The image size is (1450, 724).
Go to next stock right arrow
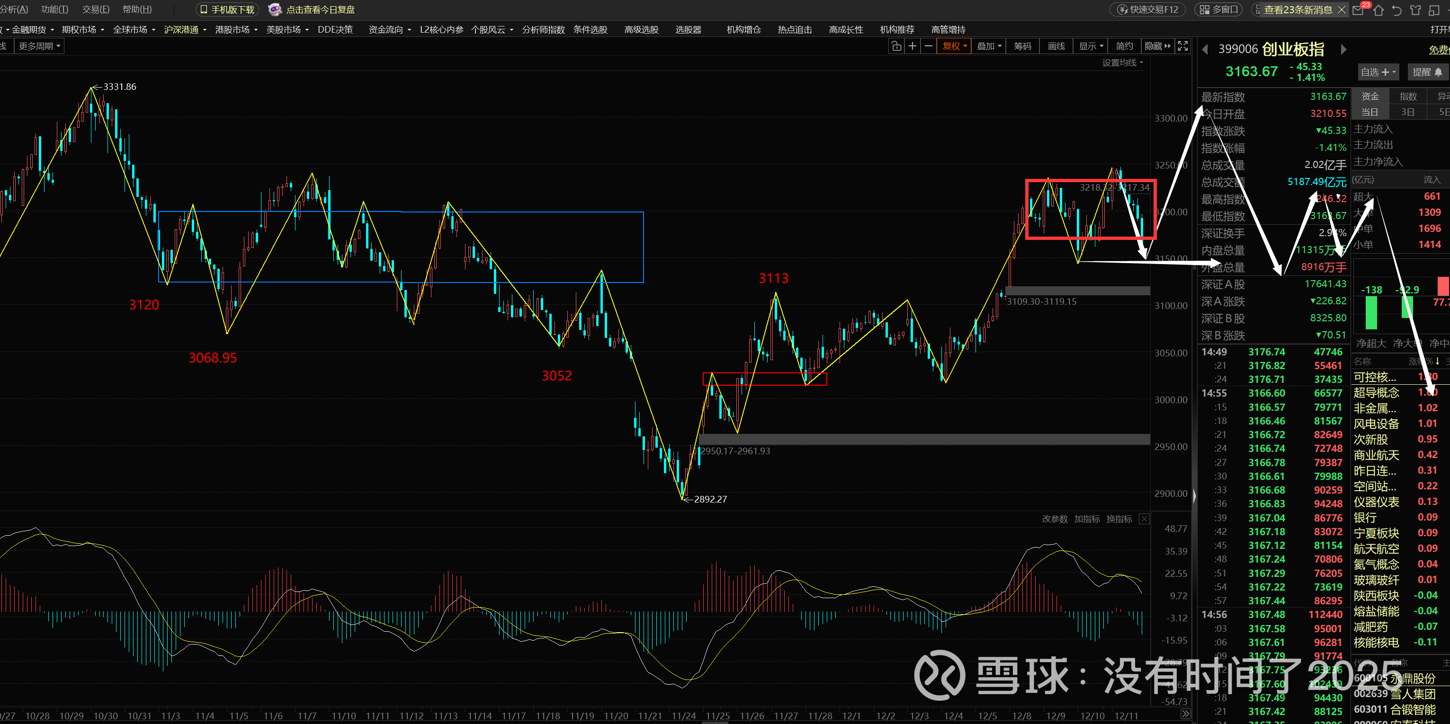(x=1343, y=50)
